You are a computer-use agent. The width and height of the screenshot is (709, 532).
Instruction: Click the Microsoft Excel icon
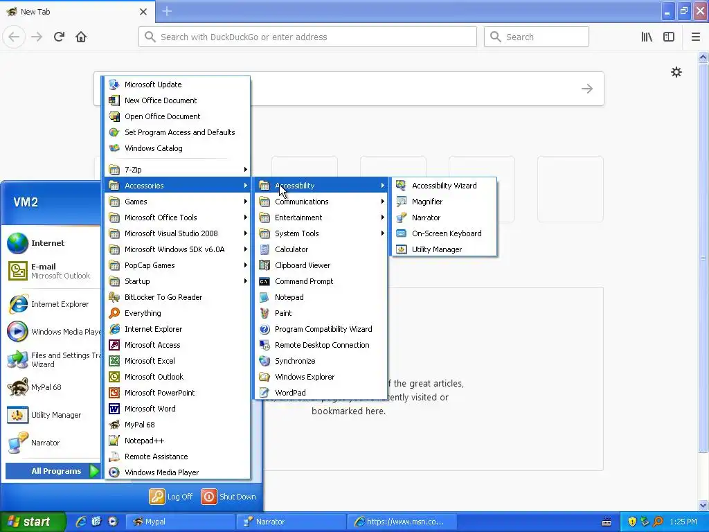[x=114, y=361]
